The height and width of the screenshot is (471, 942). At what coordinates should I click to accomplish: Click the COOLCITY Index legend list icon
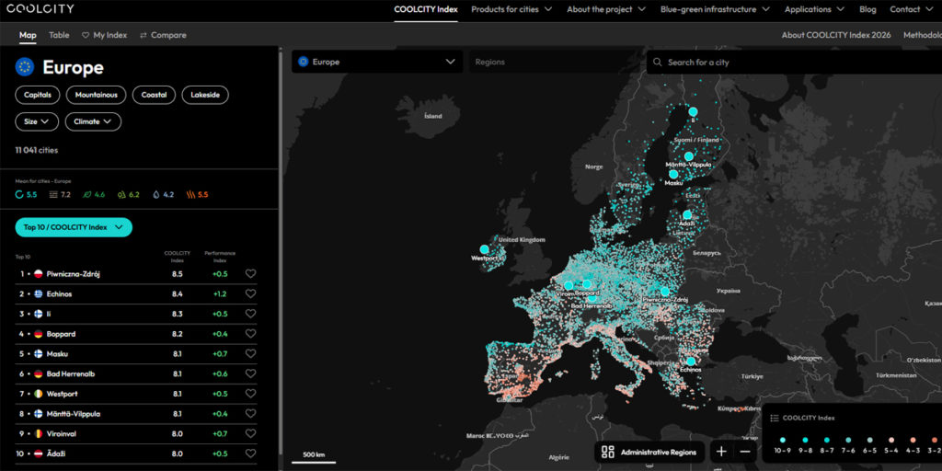pyautogui.click(x=775, y=418)
